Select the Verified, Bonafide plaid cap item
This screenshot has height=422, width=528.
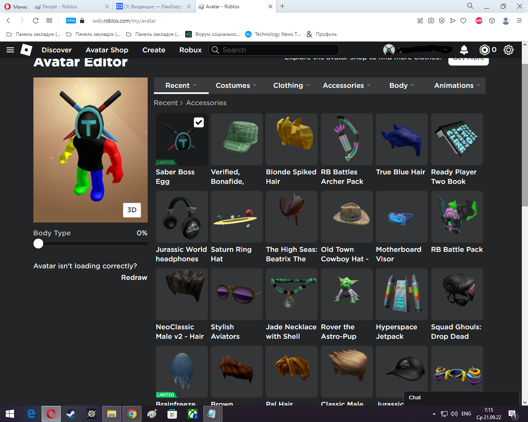[x=237, y=139]
